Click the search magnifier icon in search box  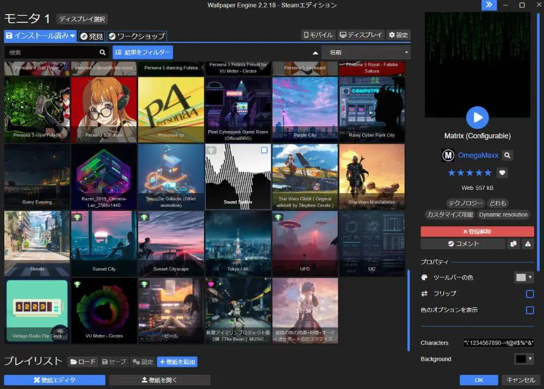(x=102, y=52)
